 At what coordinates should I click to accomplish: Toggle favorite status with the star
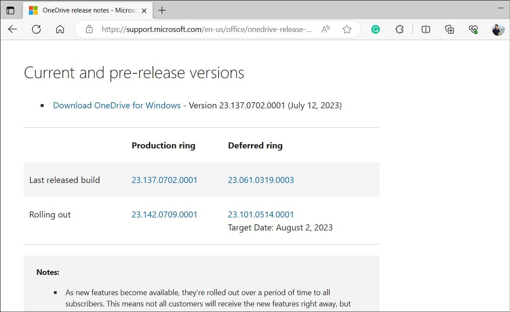(x=347, y=29)
